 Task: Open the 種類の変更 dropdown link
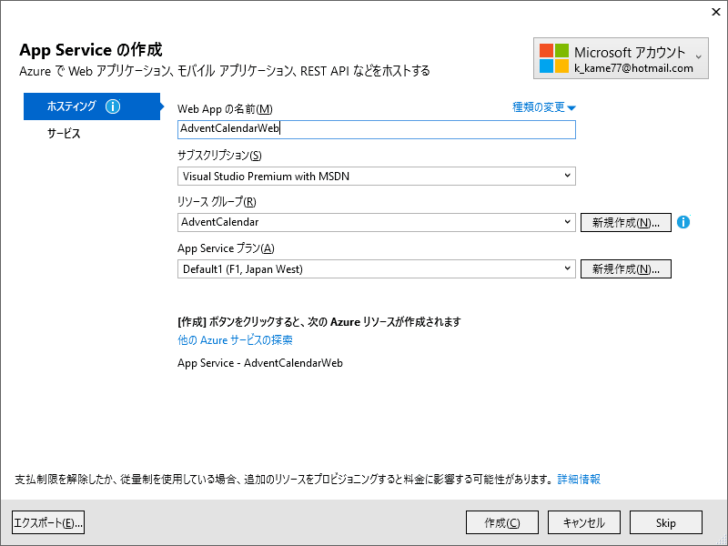click(543, 107)
